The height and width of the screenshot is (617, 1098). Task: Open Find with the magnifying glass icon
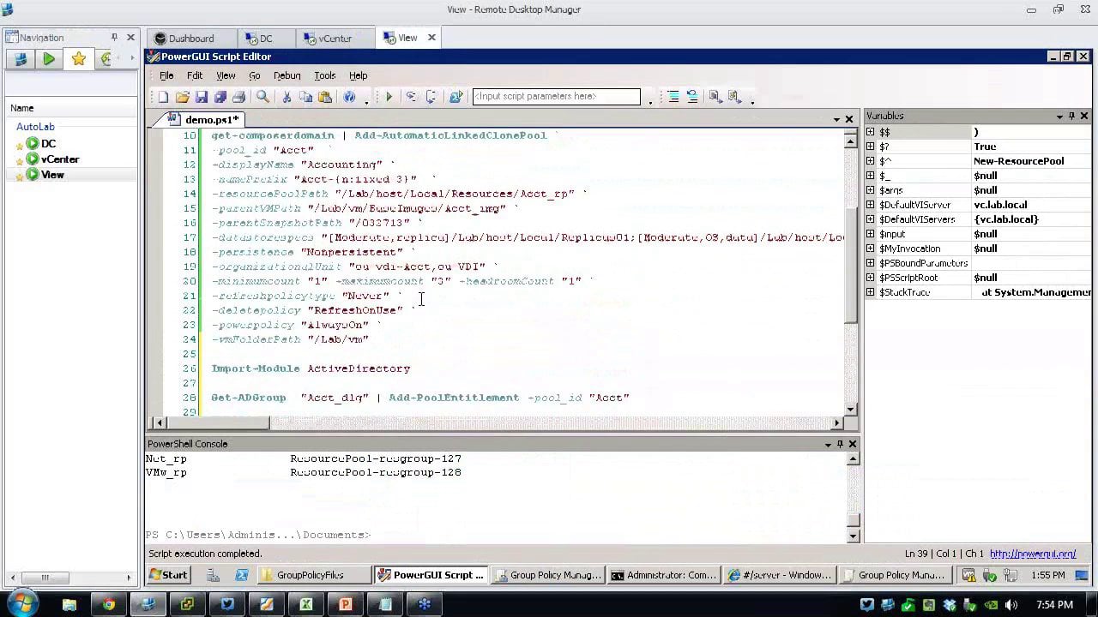pyautogui.click(x=262, y=97)
